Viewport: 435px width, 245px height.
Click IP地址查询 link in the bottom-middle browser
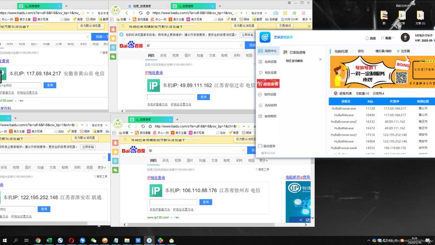tap(156, 178)
